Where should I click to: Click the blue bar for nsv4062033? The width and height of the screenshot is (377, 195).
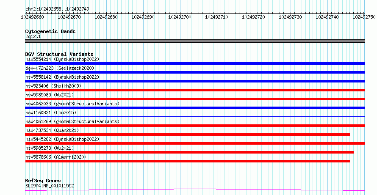[x=195, y=108]
